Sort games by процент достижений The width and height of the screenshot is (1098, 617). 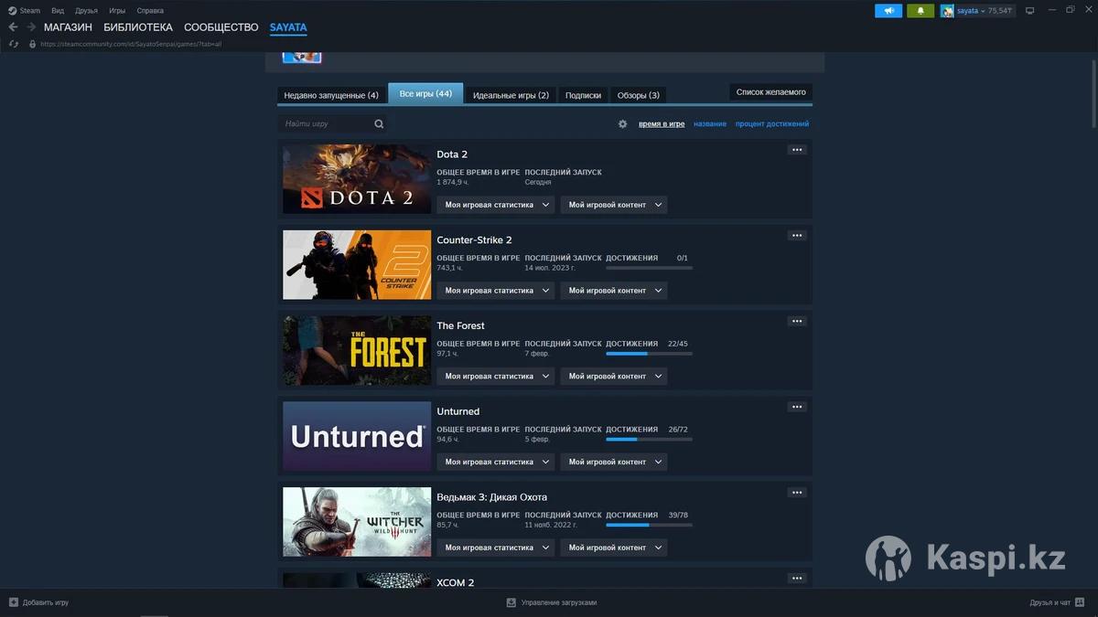point(772,123)
